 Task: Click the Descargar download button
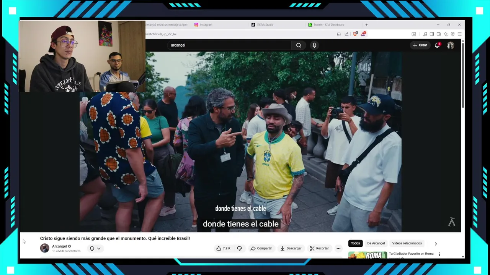(291, 248)
